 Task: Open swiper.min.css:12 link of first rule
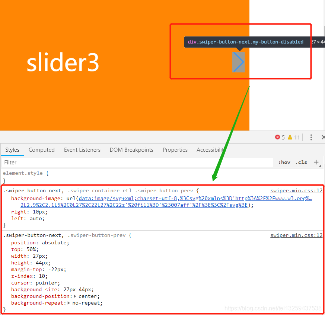point(296,190)
